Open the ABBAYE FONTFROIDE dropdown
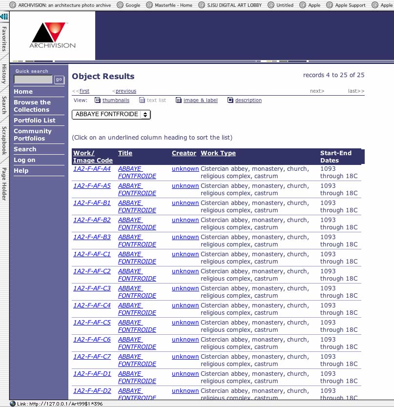 pos(111,115)
